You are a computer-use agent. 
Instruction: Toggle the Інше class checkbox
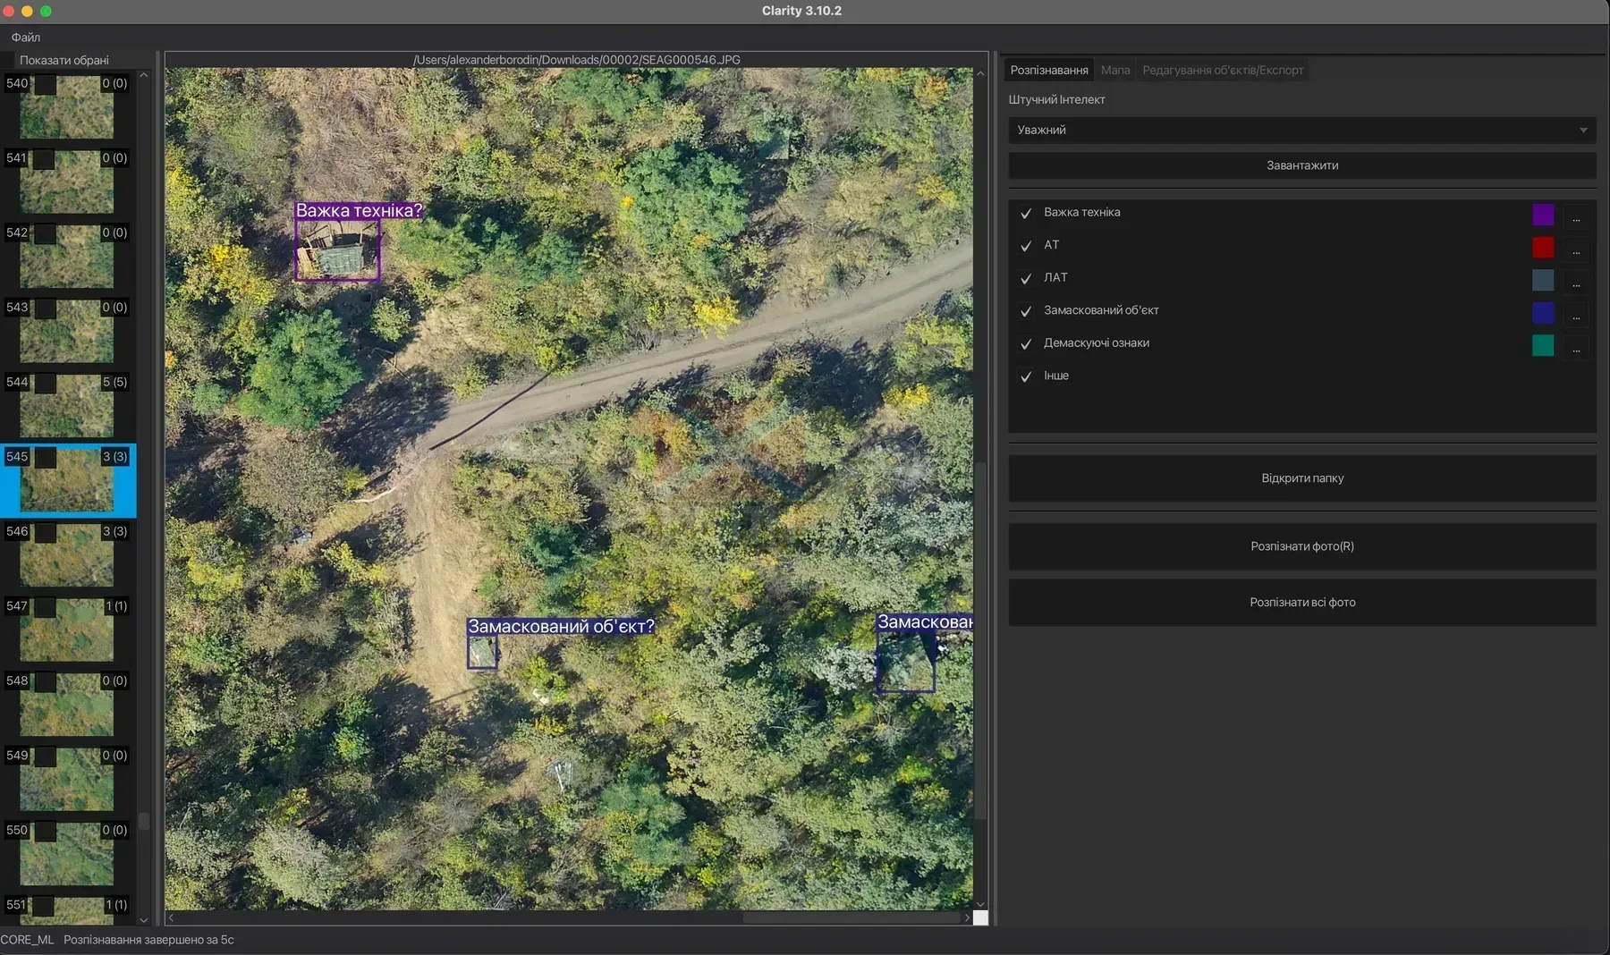[1026, 376]
